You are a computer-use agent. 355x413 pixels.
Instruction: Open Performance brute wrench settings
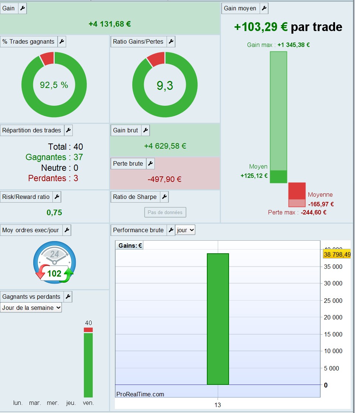[171, 230]
